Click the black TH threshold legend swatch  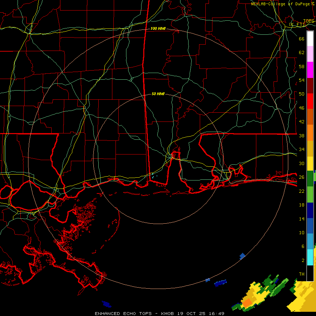(x=310, y=273)
